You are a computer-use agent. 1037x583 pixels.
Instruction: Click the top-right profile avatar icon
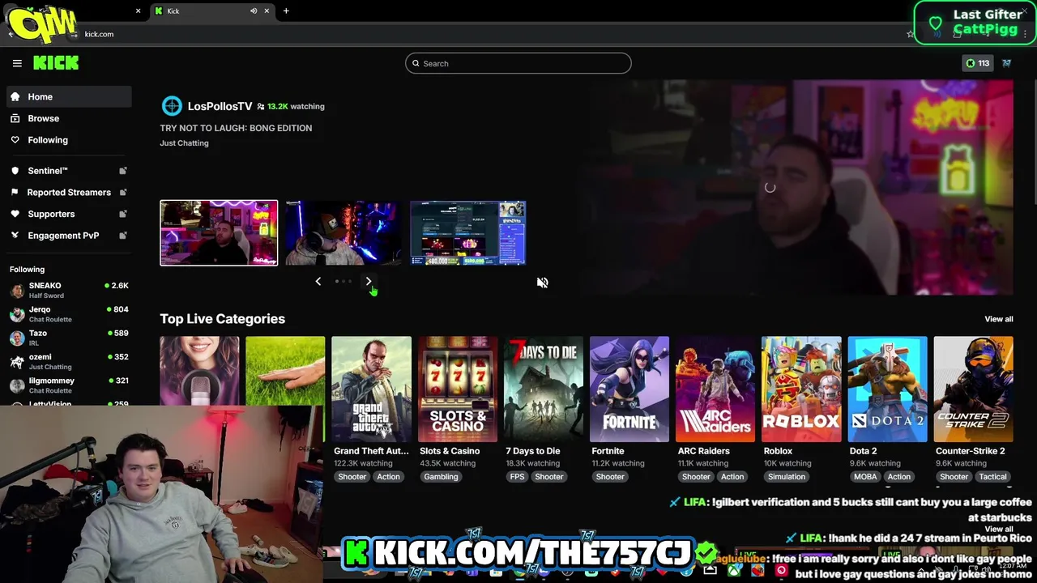(1006, 63)
